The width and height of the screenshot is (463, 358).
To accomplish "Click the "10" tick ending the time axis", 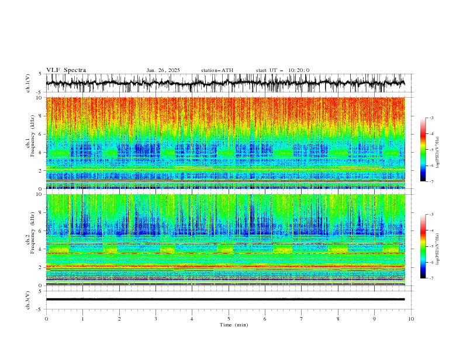I will 411,319.
